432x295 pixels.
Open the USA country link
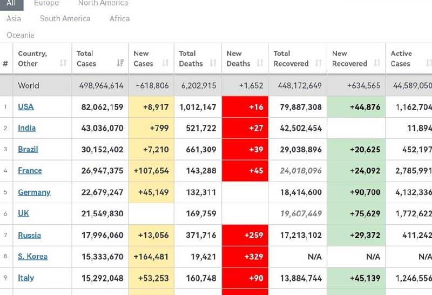[x=26, y=107]
